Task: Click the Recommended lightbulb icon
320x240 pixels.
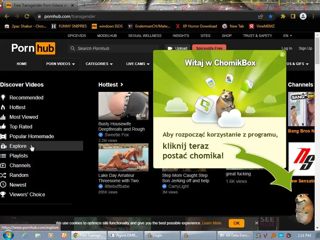Action: pos(3,97)
